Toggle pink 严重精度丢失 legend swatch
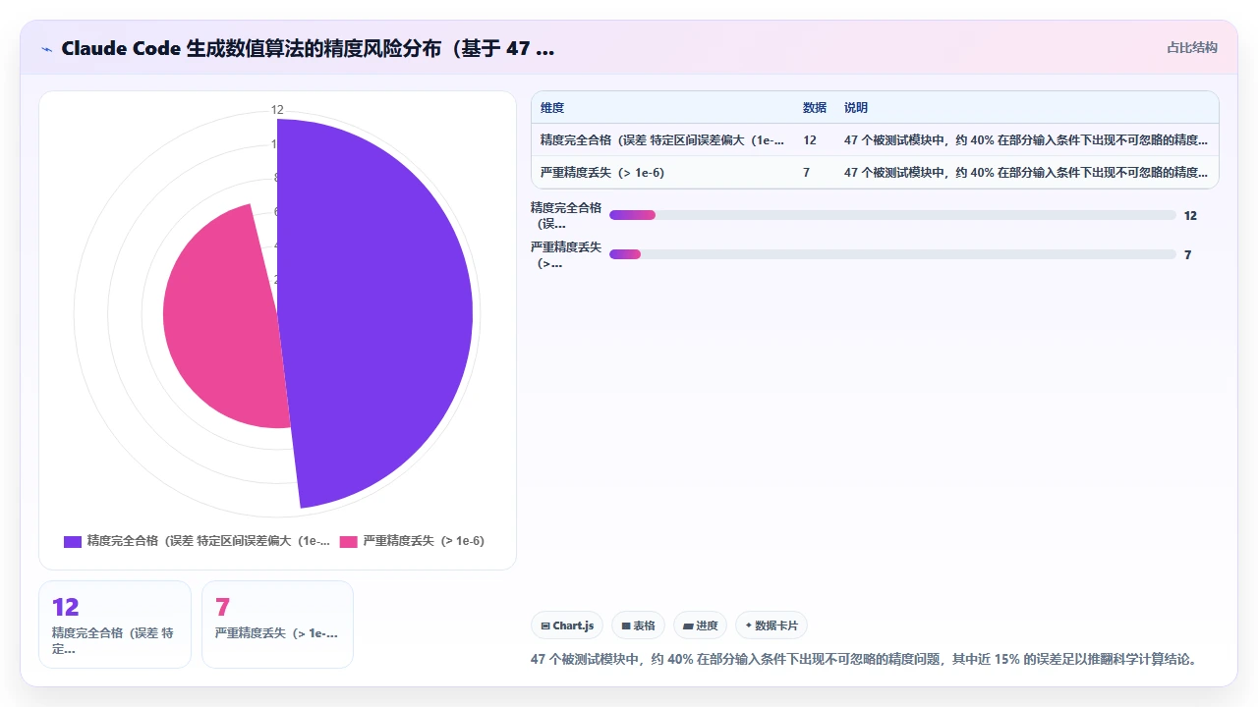Viewport: 1258px width, 707px height. (349, 541)
